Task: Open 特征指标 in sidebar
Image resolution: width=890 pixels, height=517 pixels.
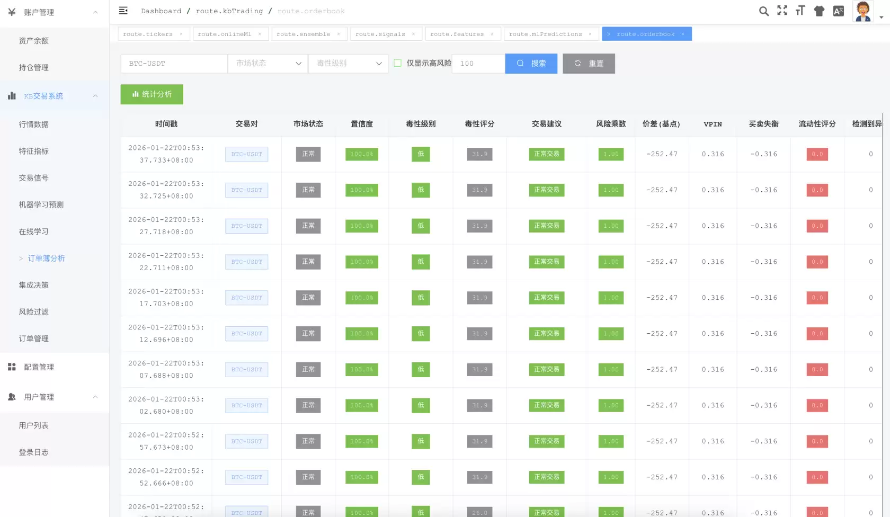Action: 55,151
